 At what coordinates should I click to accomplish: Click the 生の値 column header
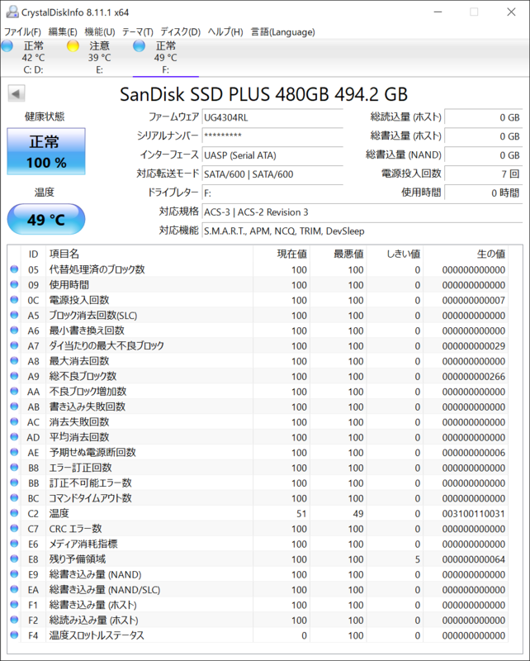click(x=466, y=254)
